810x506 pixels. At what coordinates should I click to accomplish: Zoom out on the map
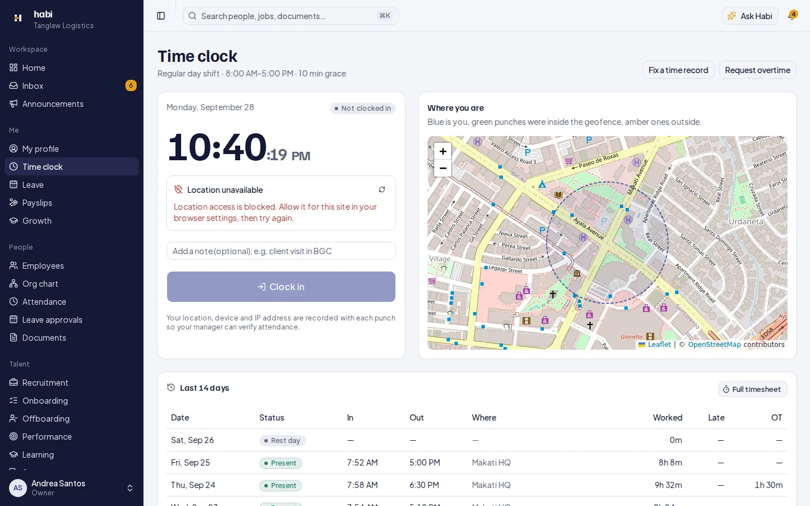(443, 168)
